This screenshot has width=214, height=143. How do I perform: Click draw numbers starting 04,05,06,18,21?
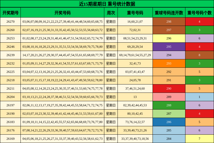(62, 139)
